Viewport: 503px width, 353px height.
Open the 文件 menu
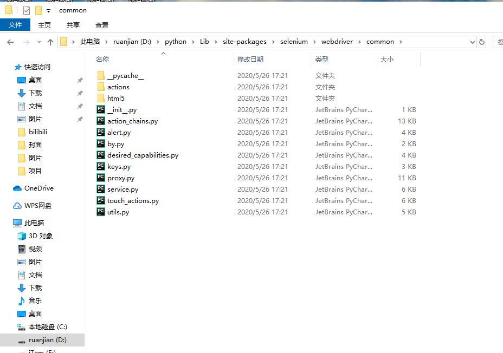[x=16, y=24]
